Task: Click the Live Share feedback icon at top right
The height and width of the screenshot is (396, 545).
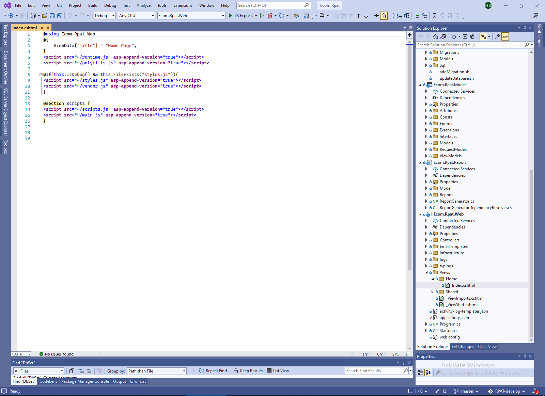Action: click(x=535, y=16)
